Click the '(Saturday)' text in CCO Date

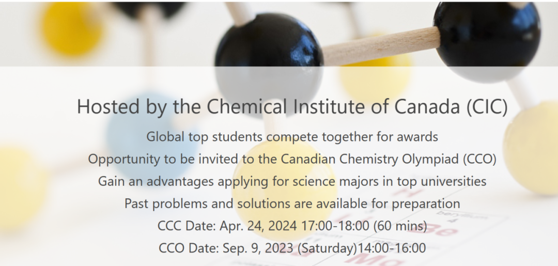(327, 248)
